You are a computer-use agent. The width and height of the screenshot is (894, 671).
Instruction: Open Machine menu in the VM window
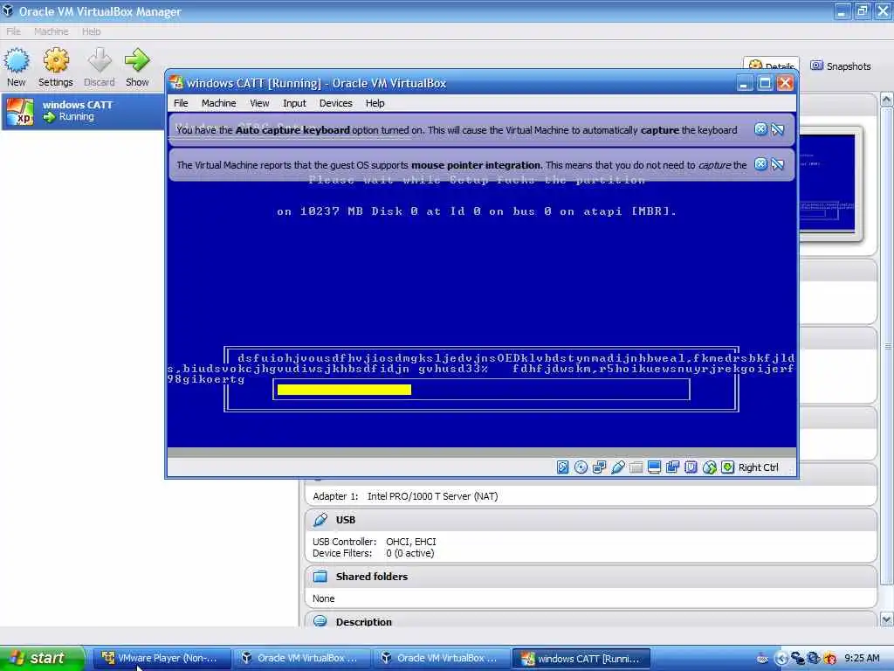tap(218, 103)
